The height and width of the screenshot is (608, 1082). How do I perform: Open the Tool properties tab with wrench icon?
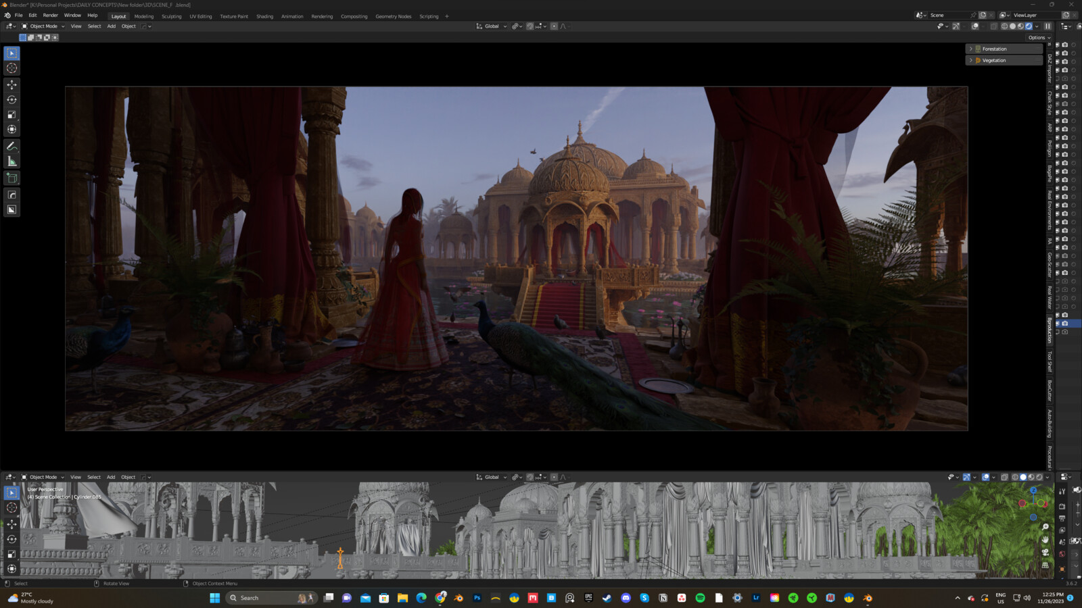(1062, 492)
